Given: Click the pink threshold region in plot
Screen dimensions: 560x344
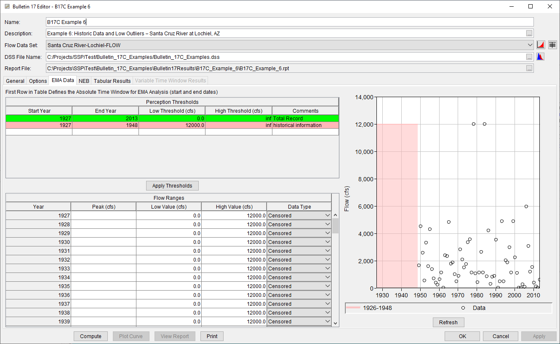Looking at the screenshot, I should pyautogui.click(x=397, y=206).
